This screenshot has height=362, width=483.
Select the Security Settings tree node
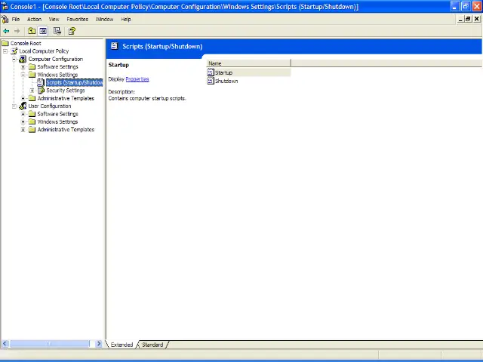(65, 90)
